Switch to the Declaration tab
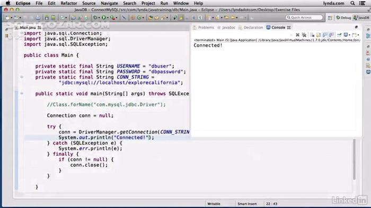The width and height of the screenshot is (371, 208). tap(251, 27)
